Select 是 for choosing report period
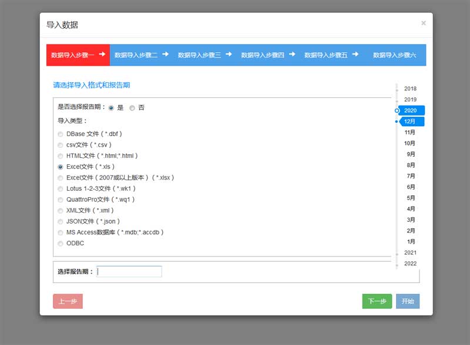Screen dimensions: 470x345 111,108
